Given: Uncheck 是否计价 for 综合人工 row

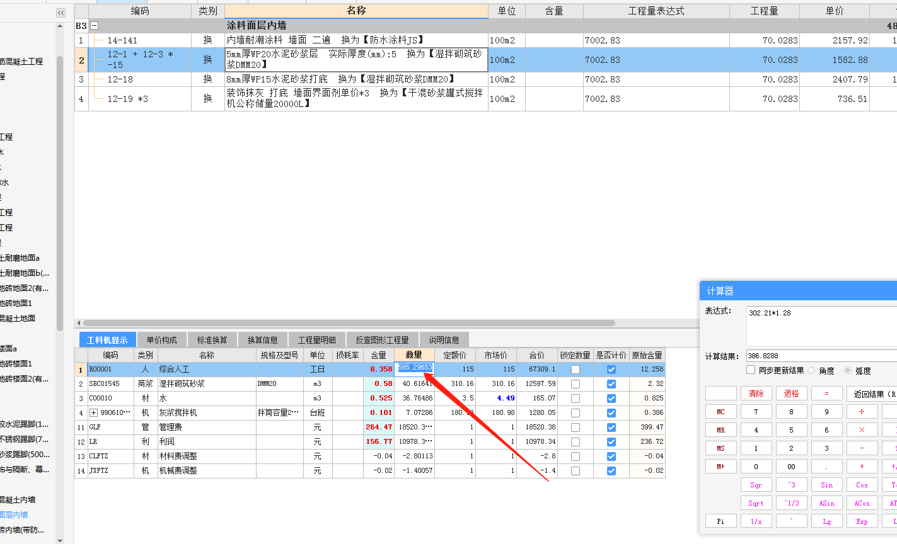Looking at the screenshot, I should pyautogui.click(x=611, y=370).
